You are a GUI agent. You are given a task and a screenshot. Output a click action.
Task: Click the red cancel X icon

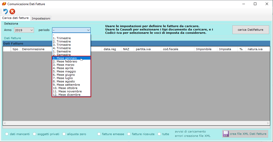click(12, 12)
